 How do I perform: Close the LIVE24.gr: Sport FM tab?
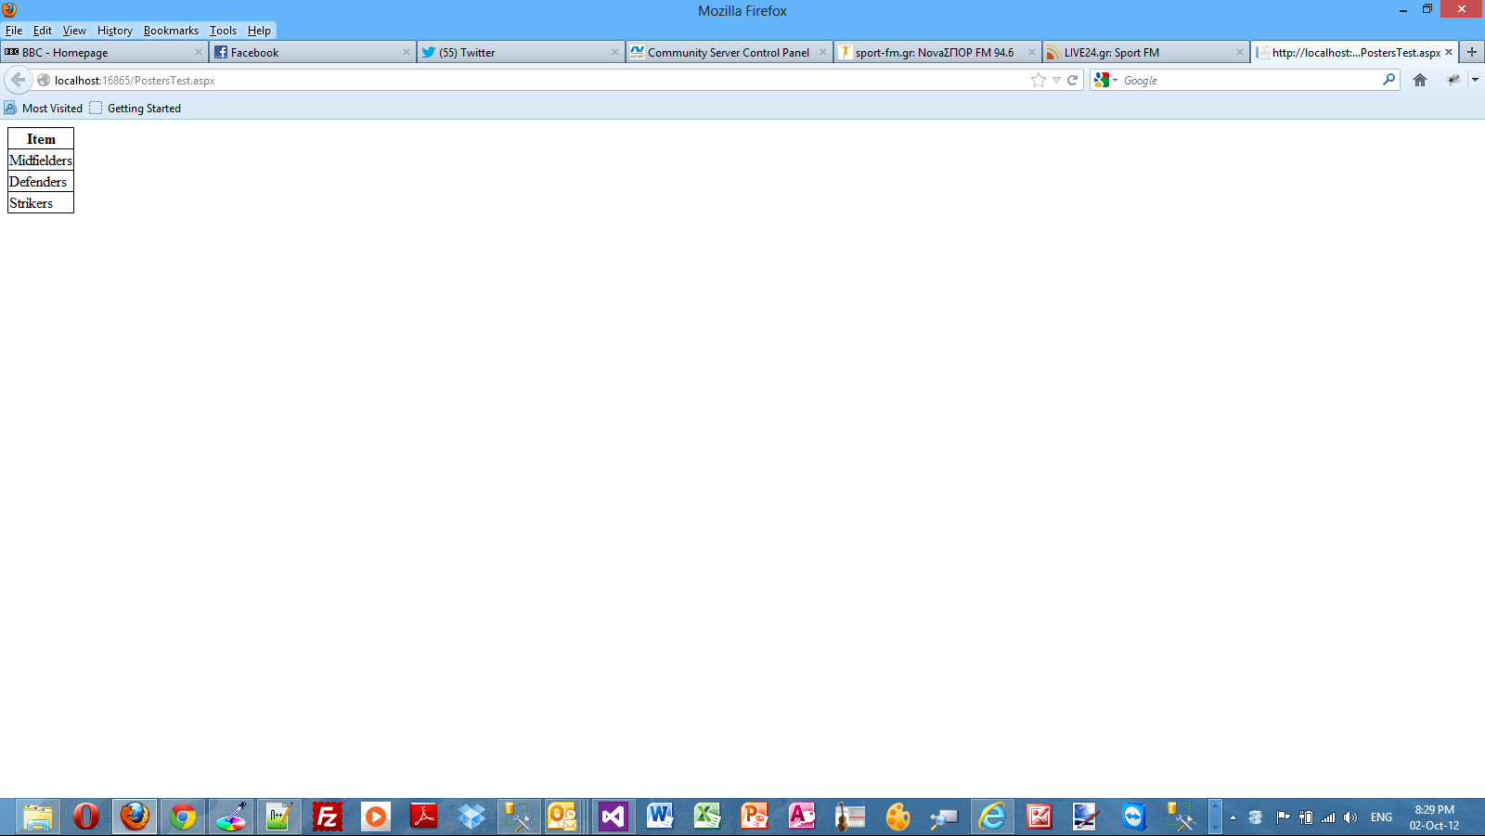pos(1239,52)
